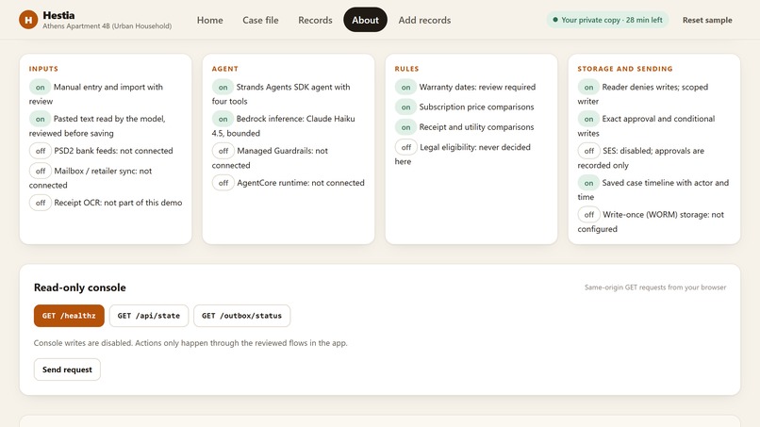The width and height of the screenshot is (760, 427).
Task: Toggle the Warranty dates on pill
Action: click(405, 88)
